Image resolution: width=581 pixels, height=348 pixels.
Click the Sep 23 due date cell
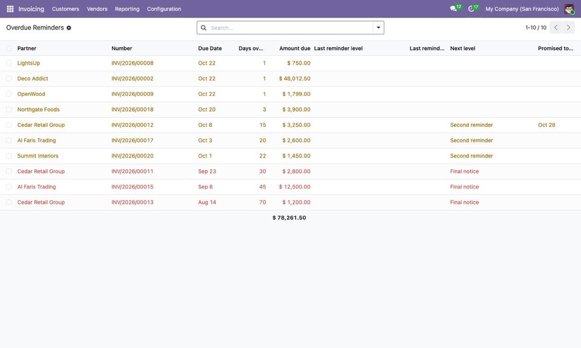coord(207,172)
